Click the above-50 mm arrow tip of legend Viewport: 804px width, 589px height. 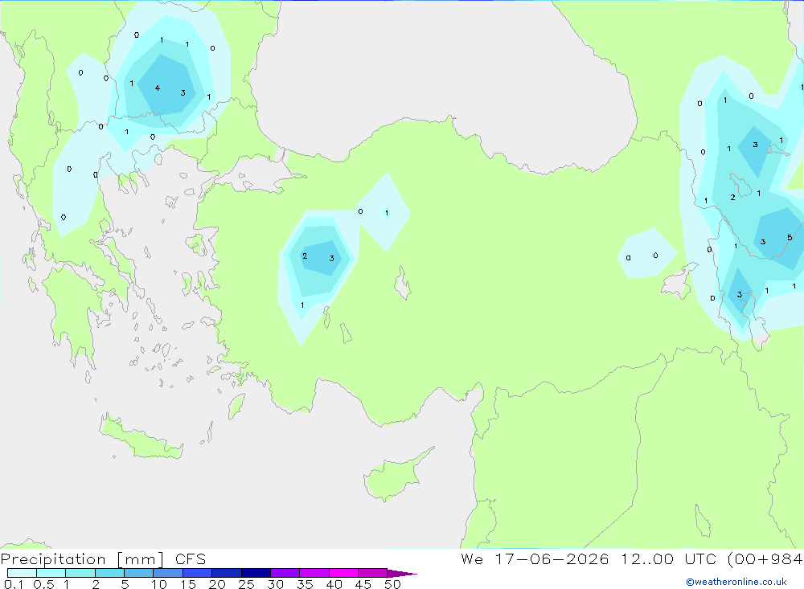click(x=401, y=573)
